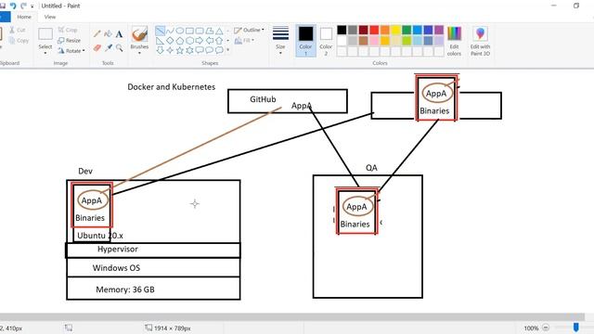Select the Line shape
This screenshot has height=334, width=594.
tap(160, 31)
